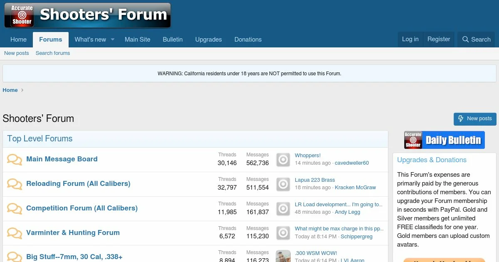Click the avatar beside What might be max charge
Screen dimensions: 499x262
pos(283,233)
